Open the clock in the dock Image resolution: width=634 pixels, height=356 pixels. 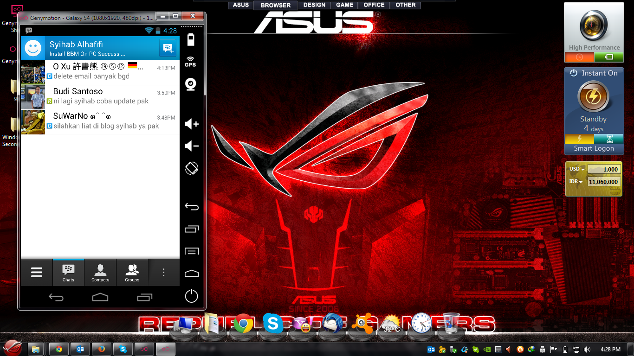coord(421,323)
